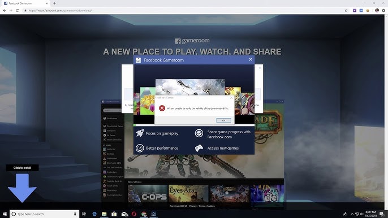Click the "Type here to search" taskbar box
Screen dimensions: 388x218
pos(44,214)
